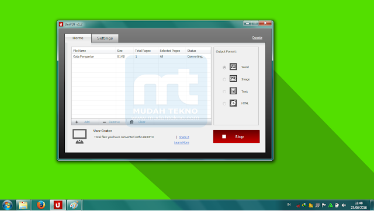Switch to the Settings tab
This screenshot has width=374, height=211.
pos(105,38)
